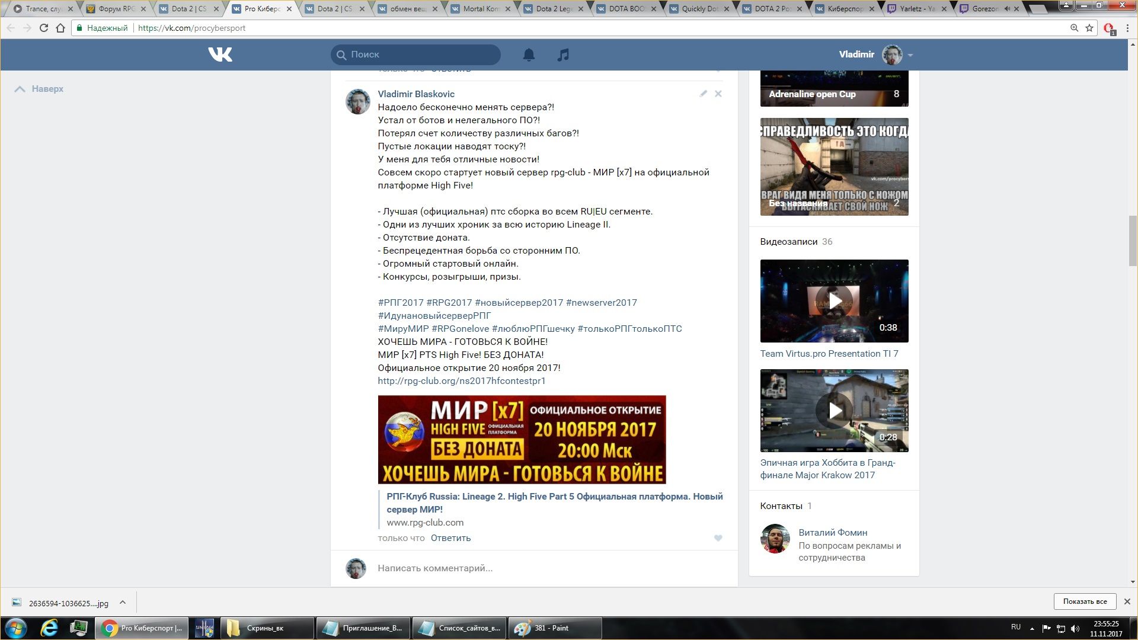1138x640 pixels.
Task: Expand Vladimir profile menu arrow
Action: [x=910, y=55]
